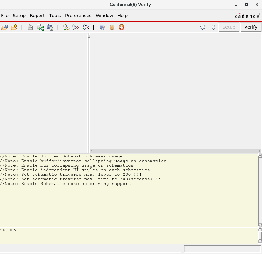Close the Conformal Verify window
The height and width of the screenshot is (254, 262).
click(257, 5)
